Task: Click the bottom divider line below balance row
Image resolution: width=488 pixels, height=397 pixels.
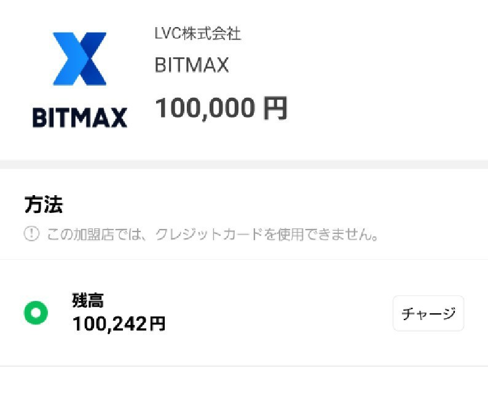Action: point(244,366)
